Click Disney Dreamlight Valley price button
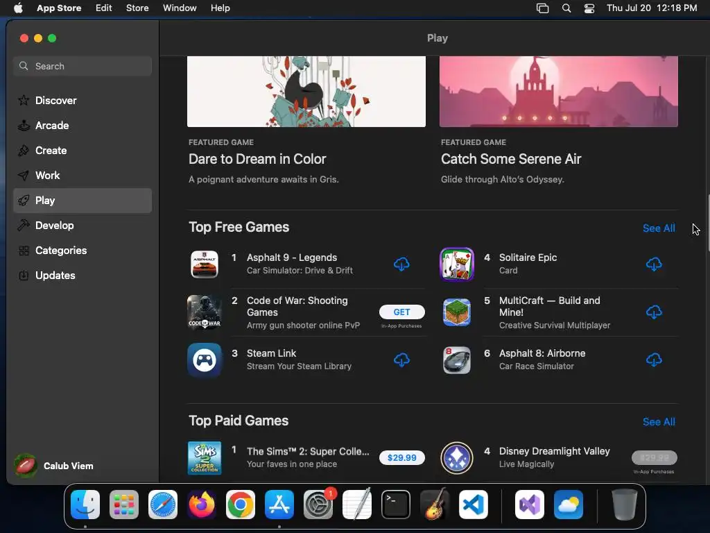Screen dimensions: 710x533 click(x=655, y=458)
